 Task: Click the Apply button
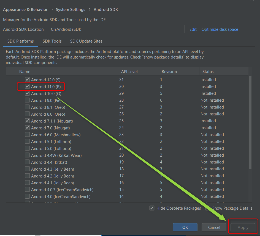coord(243,227)
